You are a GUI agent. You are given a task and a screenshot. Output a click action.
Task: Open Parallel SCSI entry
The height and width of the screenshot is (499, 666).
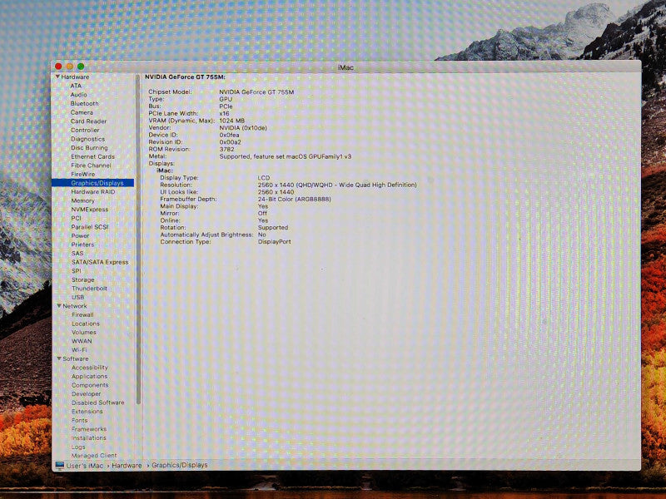[90, 227]
